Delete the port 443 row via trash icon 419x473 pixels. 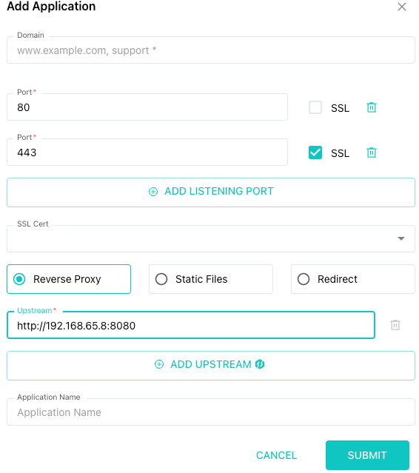372,152
